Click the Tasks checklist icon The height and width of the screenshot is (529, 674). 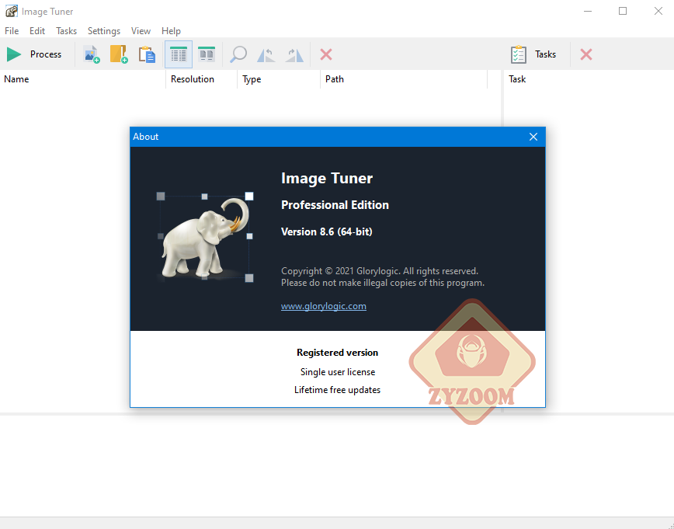(519, 54)
